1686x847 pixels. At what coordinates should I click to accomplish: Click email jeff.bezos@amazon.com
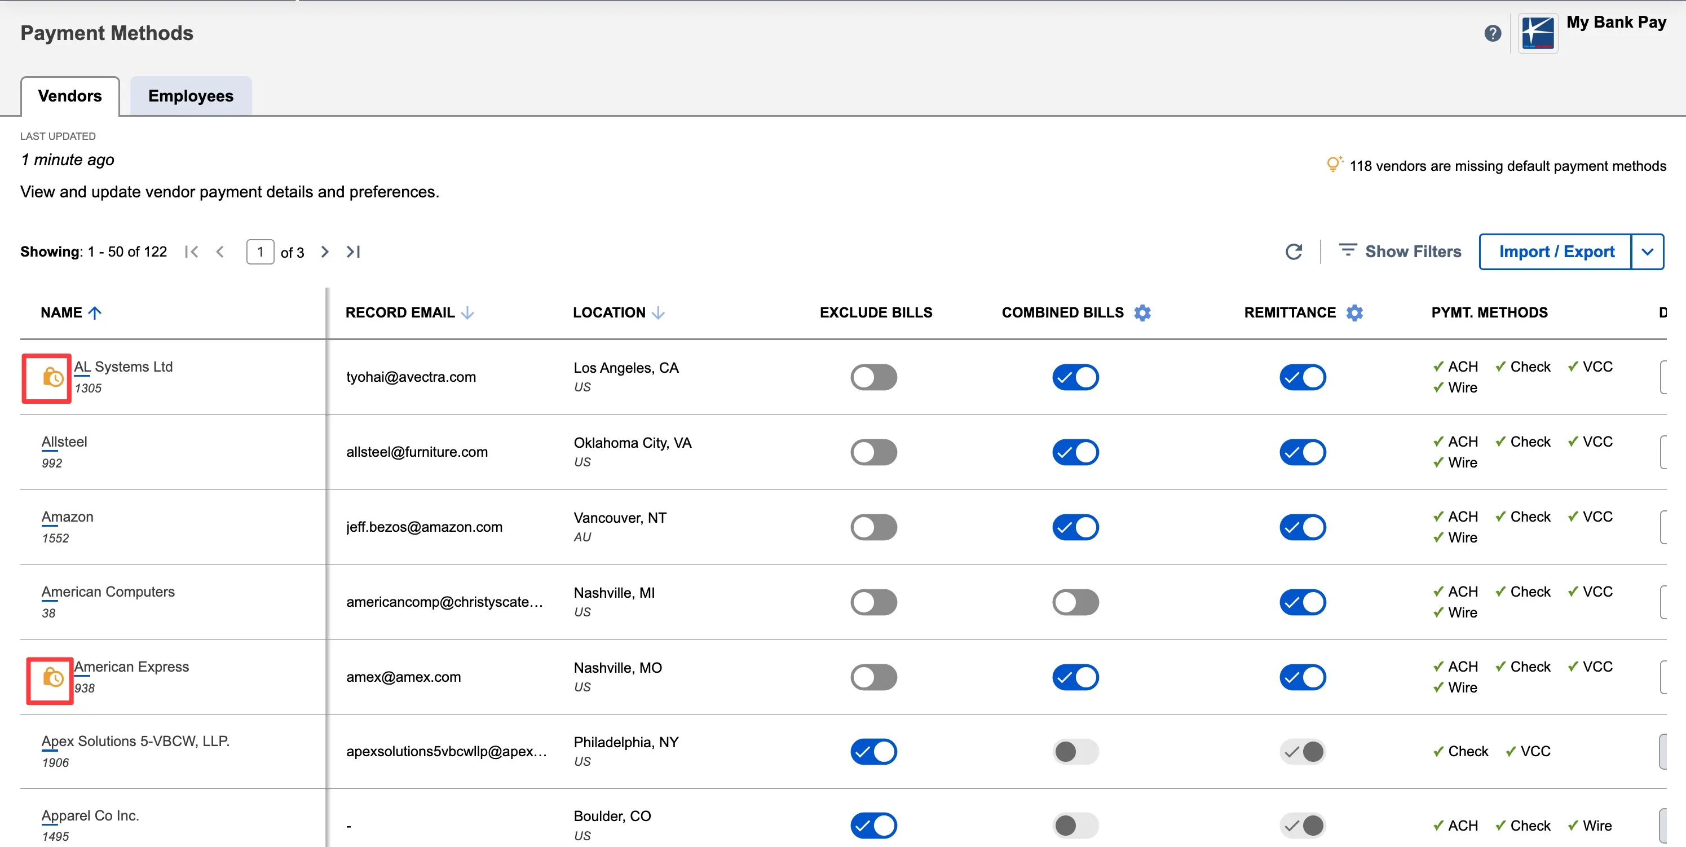[x=424, y=527]
